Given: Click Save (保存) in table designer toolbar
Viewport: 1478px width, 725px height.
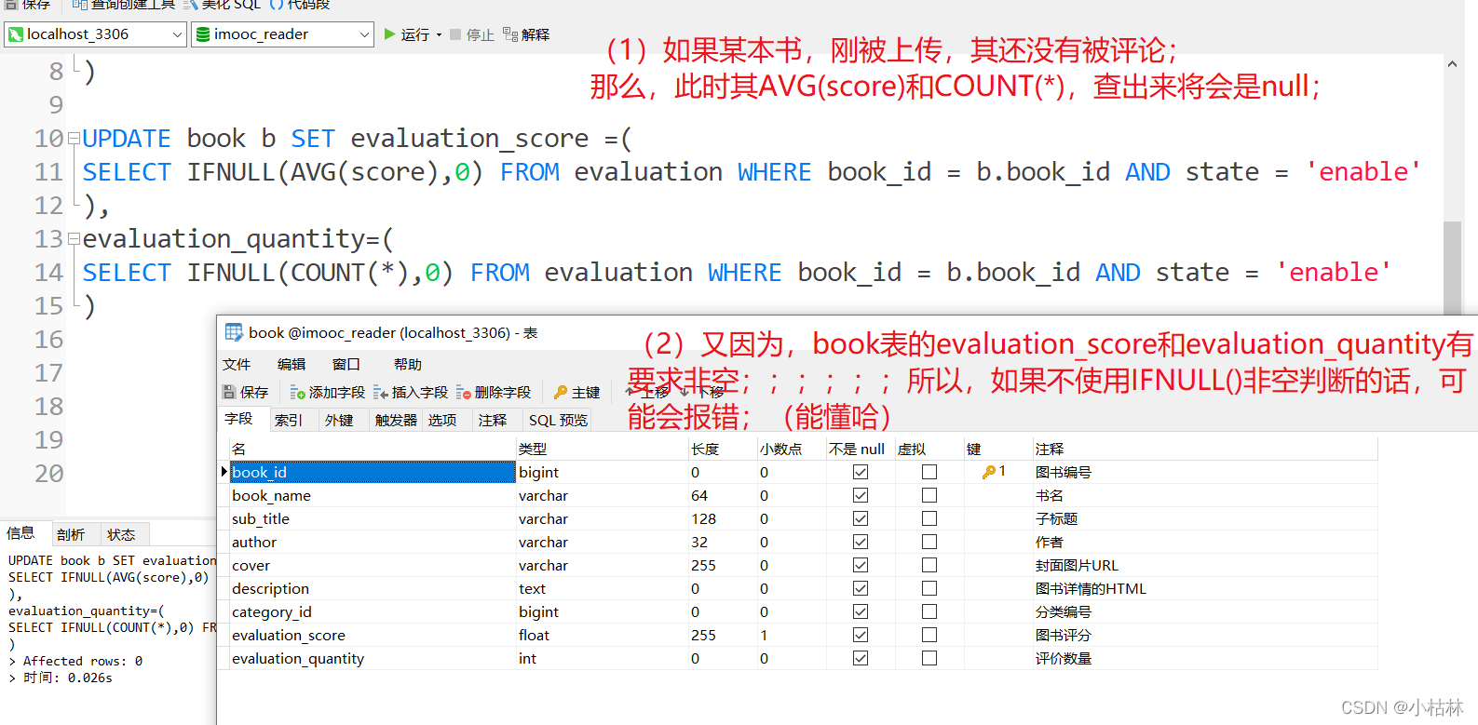Looking at the screenshot, I should coord(245,393).
